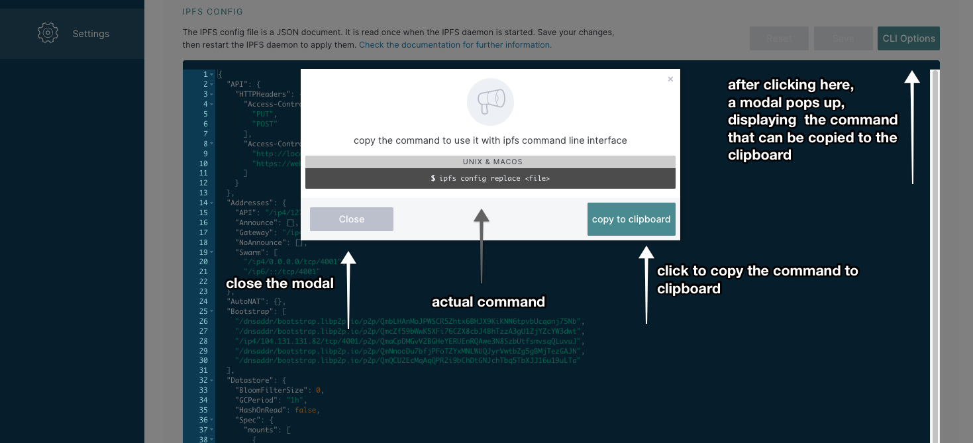Image resolution: width=973 pixels, height=443 pixels.
Task: Collapse the "Datastore" object fold arrow
Action: pyautogui.click(x=210, y=380)
